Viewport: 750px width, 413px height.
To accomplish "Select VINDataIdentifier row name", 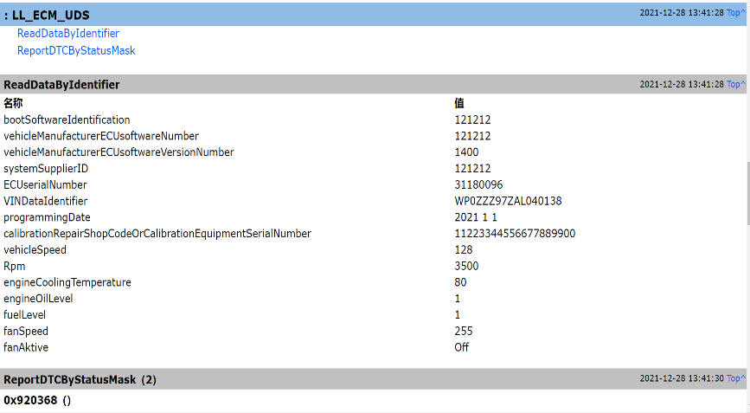I will point(46,201).
